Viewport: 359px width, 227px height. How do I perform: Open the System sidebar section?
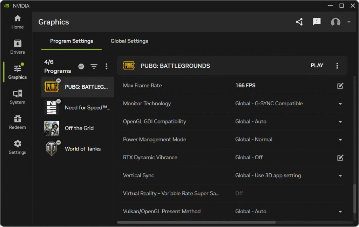18,97
